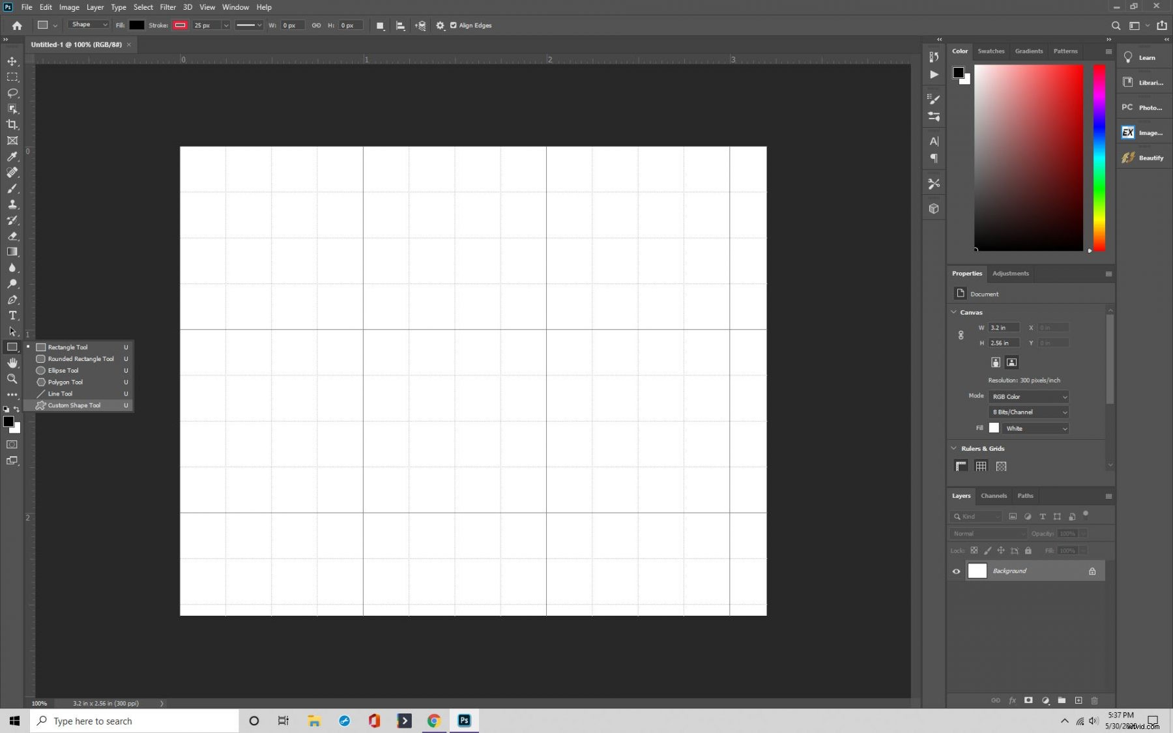Switch to the Channels tab
The width and height of the screenshot is (1173, 733).
[993, 496]
